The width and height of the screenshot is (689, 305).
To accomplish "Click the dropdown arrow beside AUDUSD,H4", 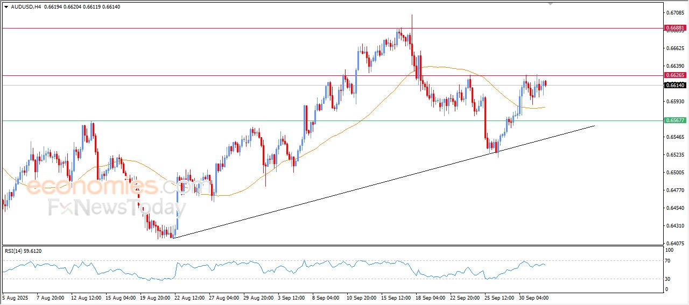I will pos(6,6).
